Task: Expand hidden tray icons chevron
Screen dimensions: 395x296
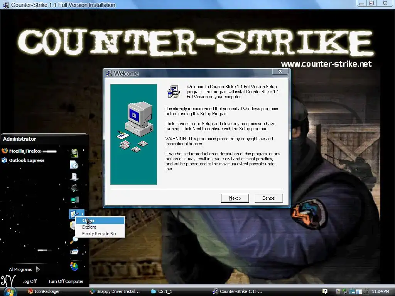Action: [338, 291]
